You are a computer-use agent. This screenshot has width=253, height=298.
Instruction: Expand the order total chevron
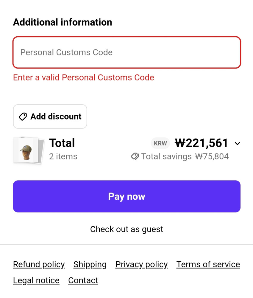[x=237, y=143]
